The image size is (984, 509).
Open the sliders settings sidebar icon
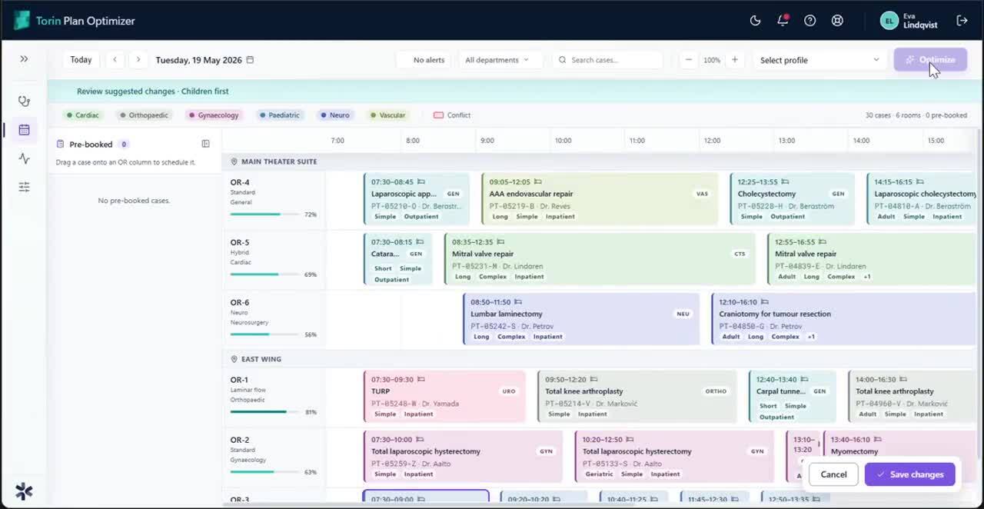coord(24,187)
